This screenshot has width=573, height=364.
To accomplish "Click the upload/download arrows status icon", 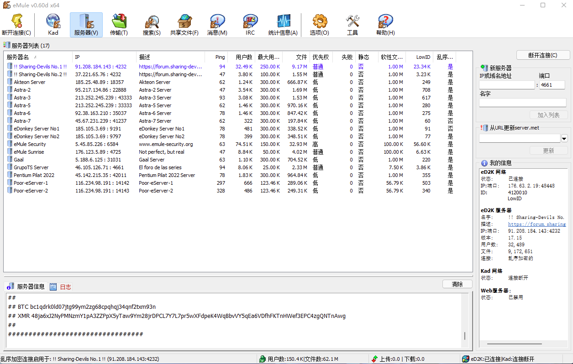I will [x=375, y=359].
